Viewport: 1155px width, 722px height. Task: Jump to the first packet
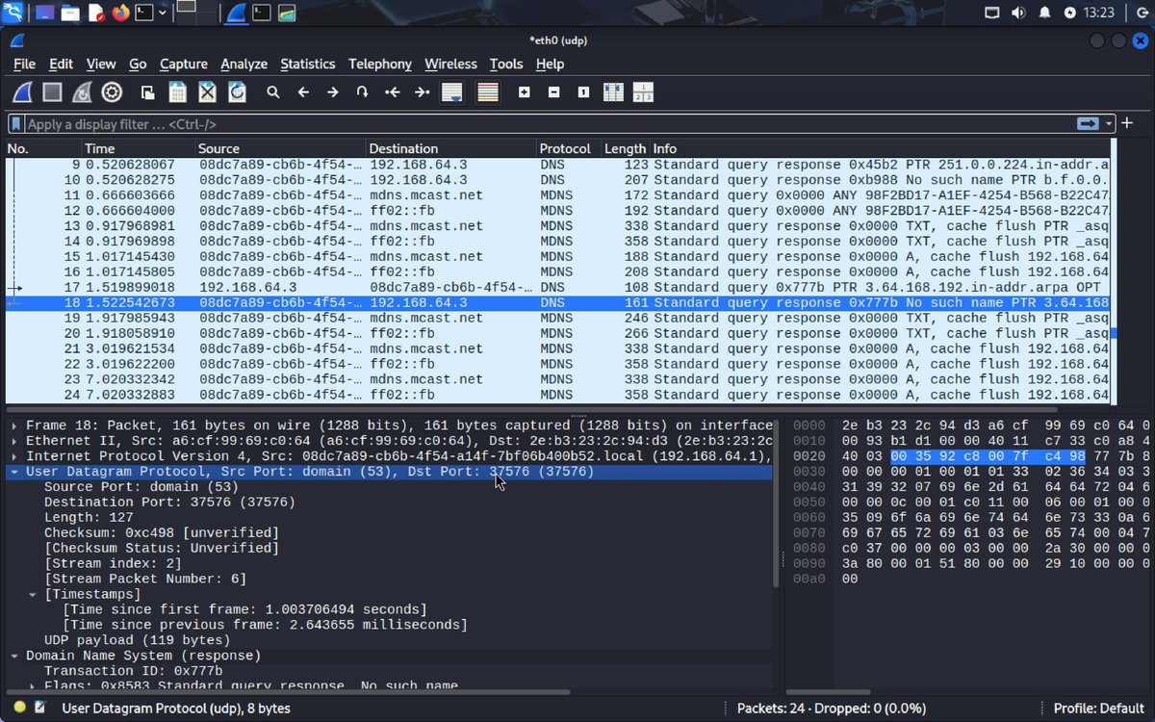pos(392,92)
